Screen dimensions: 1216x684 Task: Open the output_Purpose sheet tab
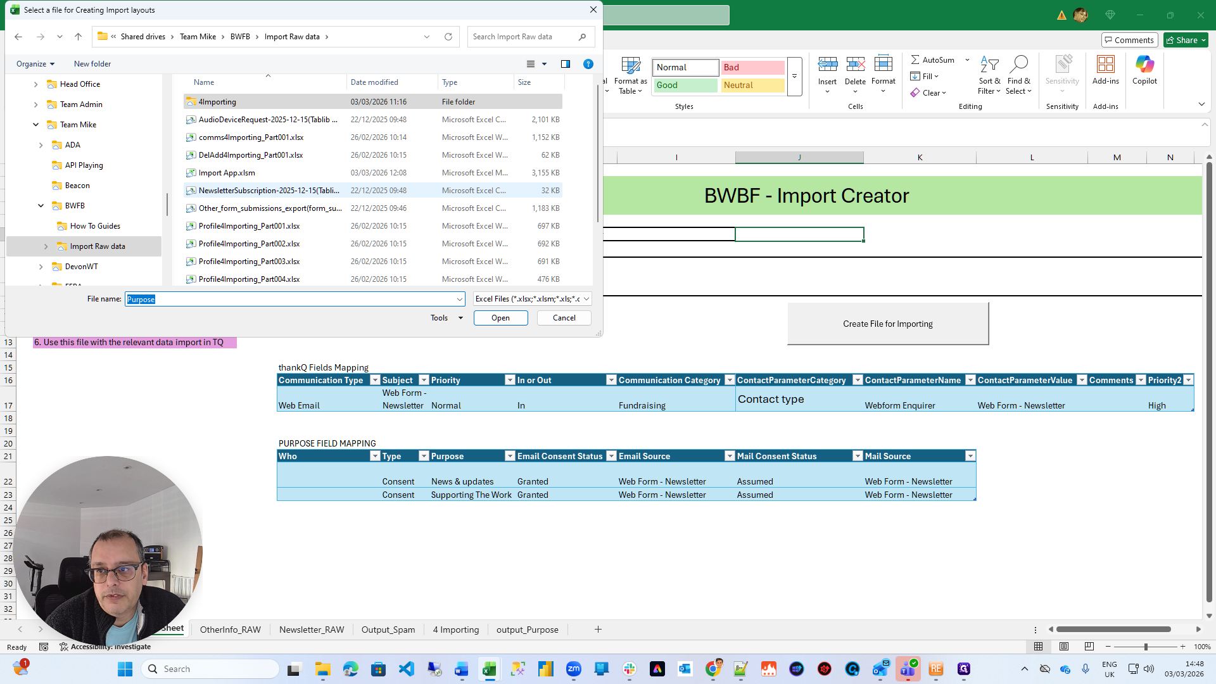[x=527, y=630]
